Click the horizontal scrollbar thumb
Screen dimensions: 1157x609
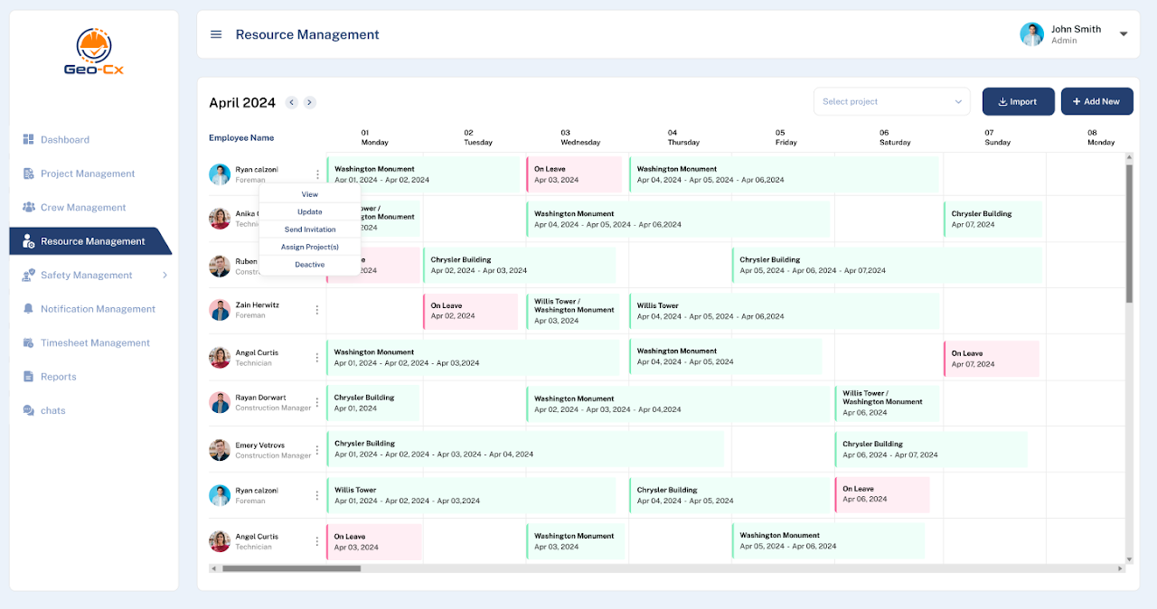point(291,568)
